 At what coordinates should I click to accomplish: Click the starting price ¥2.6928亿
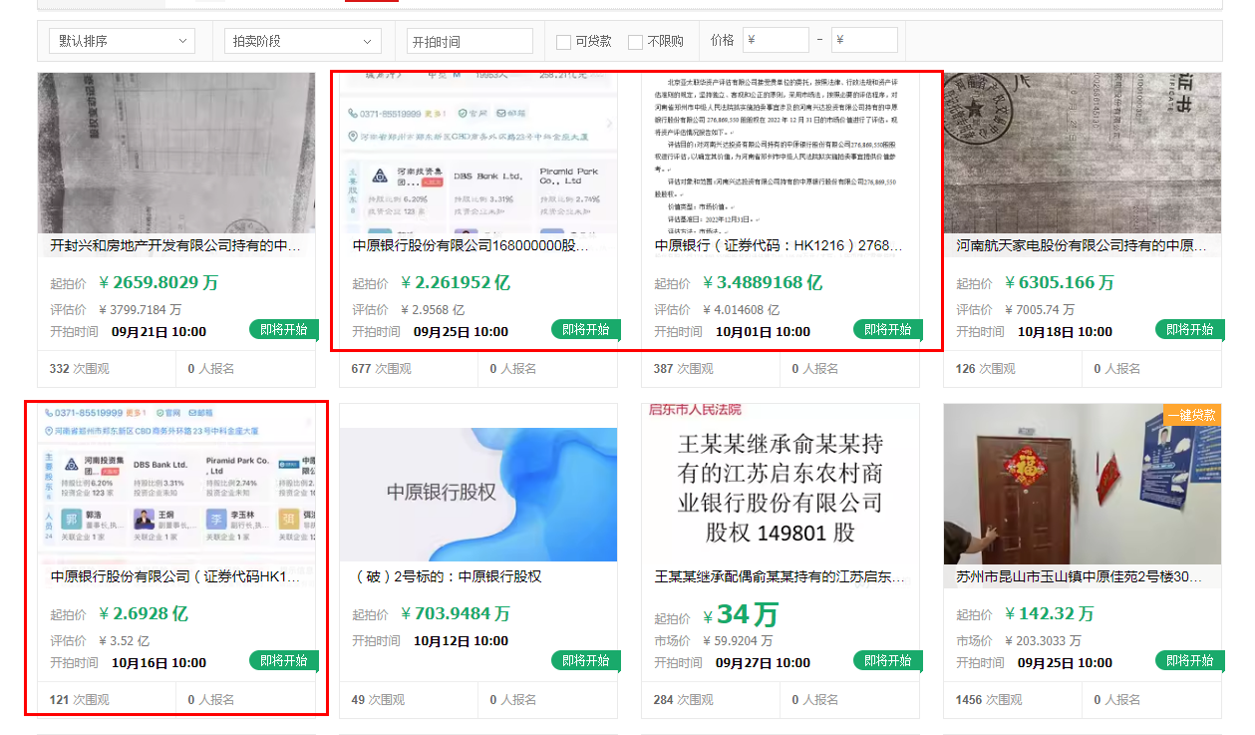coord(144,613)
